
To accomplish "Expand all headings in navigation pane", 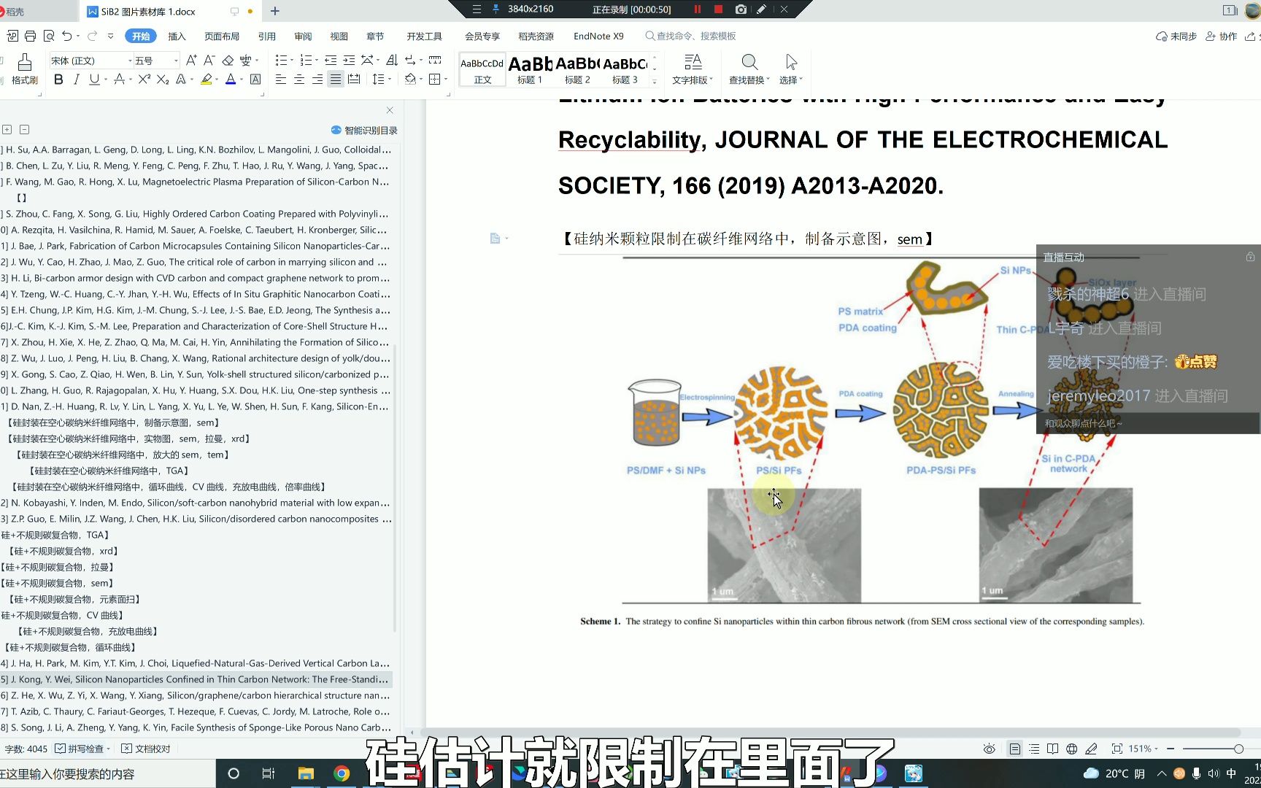I will 7,130.
